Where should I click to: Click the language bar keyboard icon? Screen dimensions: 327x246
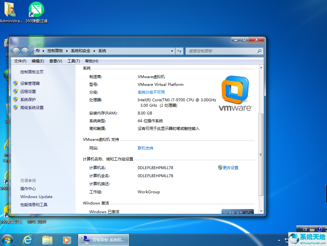pos(312,230)
